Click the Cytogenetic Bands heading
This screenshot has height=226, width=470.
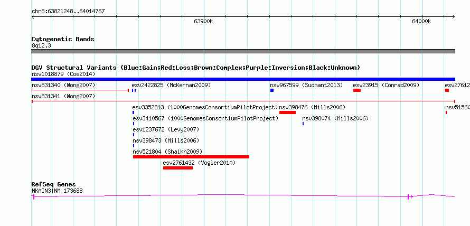point(63,39)
